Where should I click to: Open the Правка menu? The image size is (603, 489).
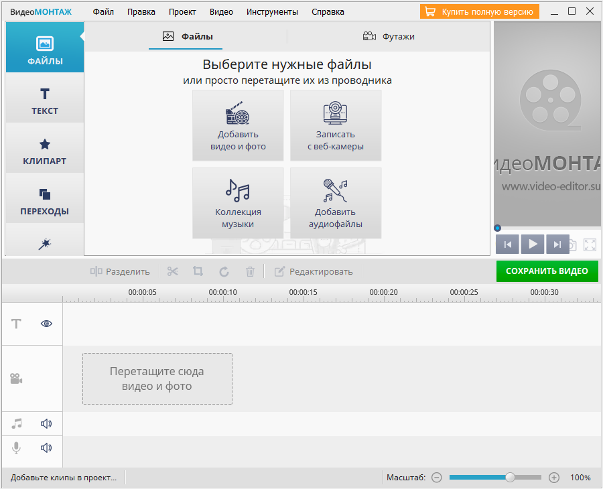tap(141, 12)
